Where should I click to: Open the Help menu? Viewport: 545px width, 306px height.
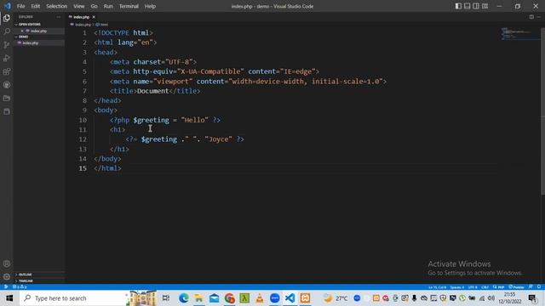click(x=150, y=6)
